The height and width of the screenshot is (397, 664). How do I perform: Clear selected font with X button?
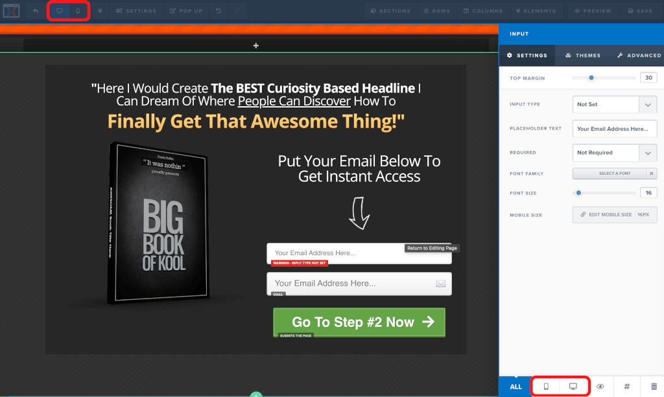[652, 174]
